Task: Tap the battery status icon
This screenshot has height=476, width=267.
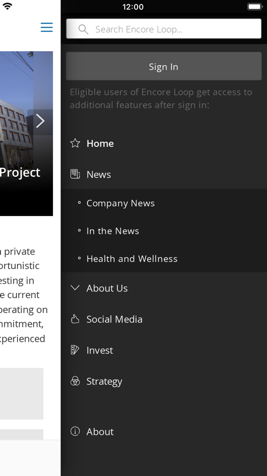Action: [x=254, y=7]
